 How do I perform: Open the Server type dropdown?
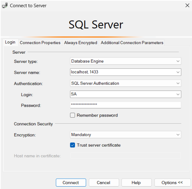coord(126,61)
